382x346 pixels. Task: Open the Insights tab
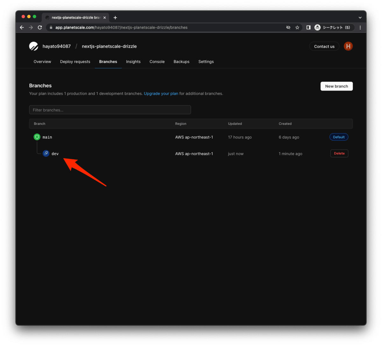[133, 62]
